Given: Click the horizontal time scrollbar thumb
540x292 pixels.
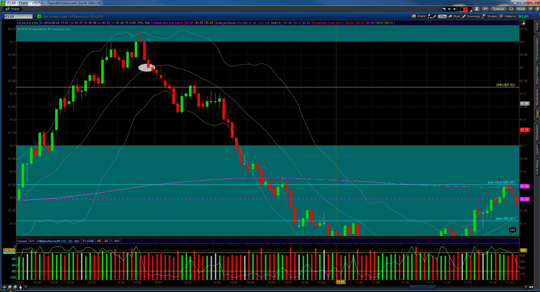Looking at the screenshot, I should [x=422, y=287].
